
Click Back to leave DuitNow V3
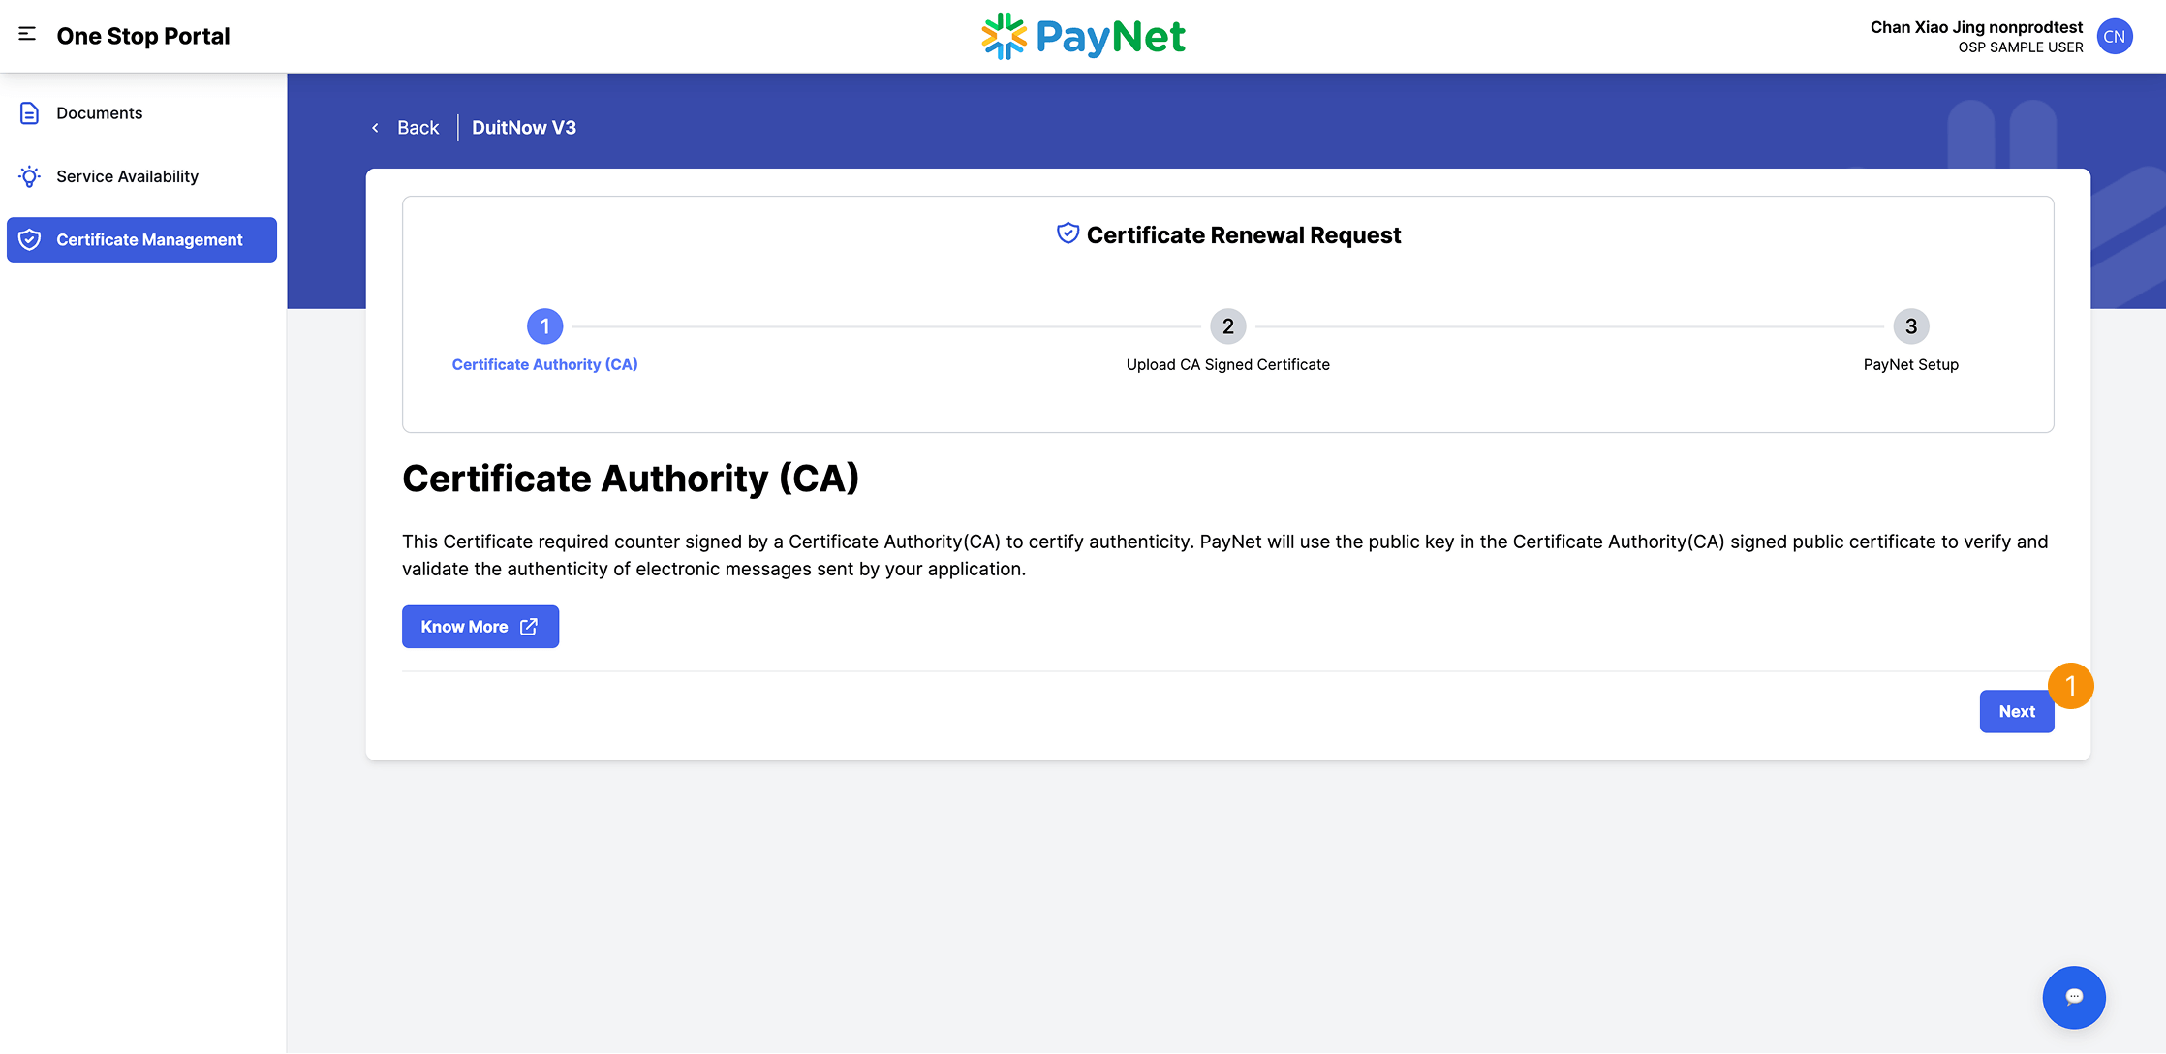(x=417, y=127)
